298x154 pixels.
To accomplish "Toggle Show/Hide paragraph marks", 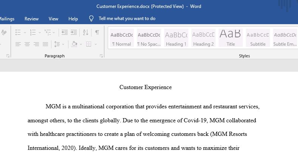I will [x=97, y=32].
